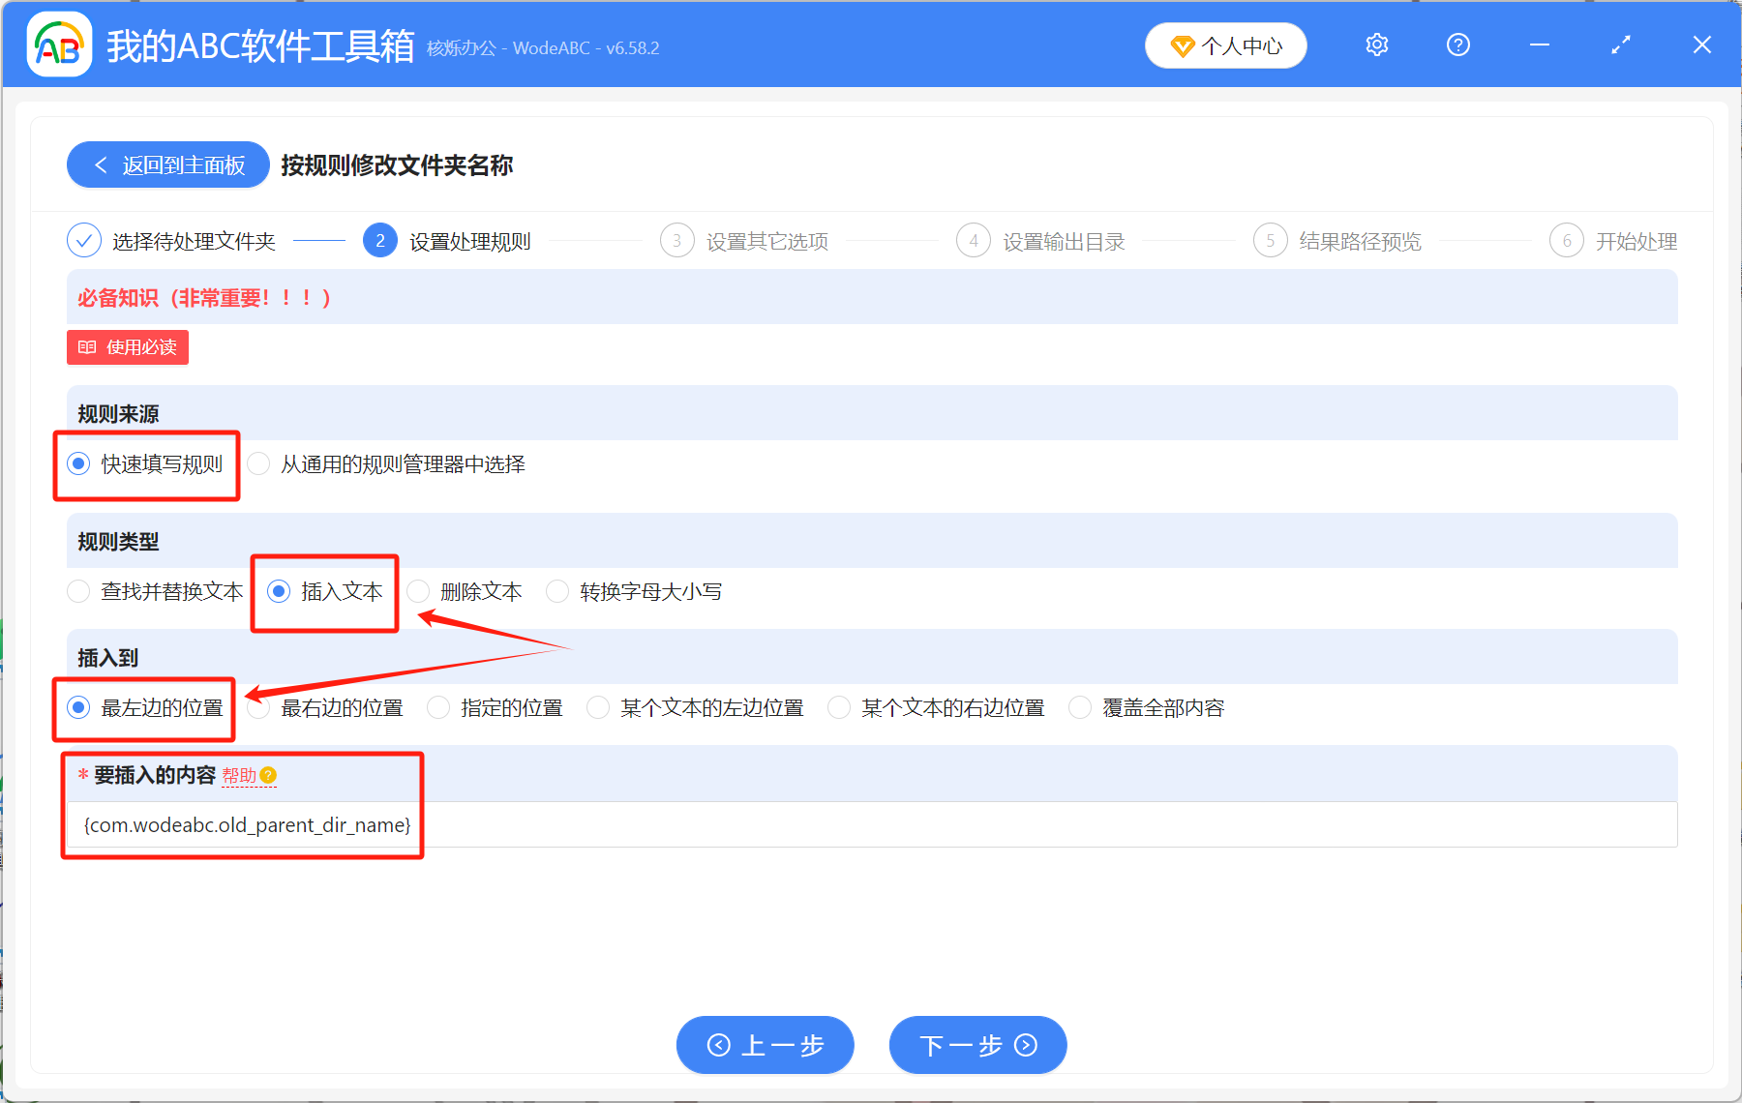1742x1103 pixels.
Task: Open the 帮助 link
Action: coord(240,775)
